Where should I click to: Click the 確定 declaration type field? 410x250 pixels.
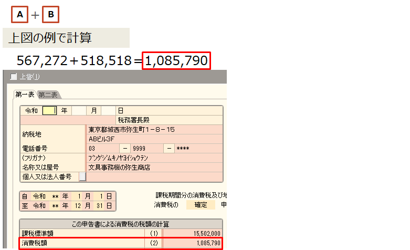pyautogui.click(x=201, y=205)
